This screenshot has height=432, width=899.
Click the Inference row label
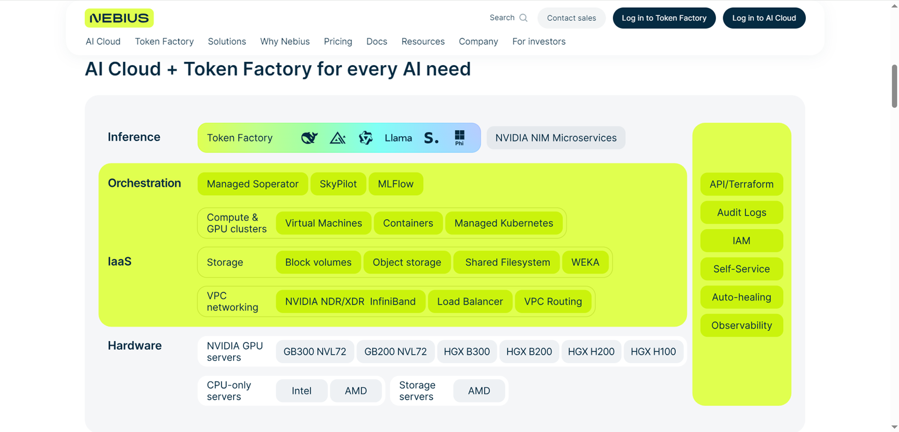click(134, 137)
